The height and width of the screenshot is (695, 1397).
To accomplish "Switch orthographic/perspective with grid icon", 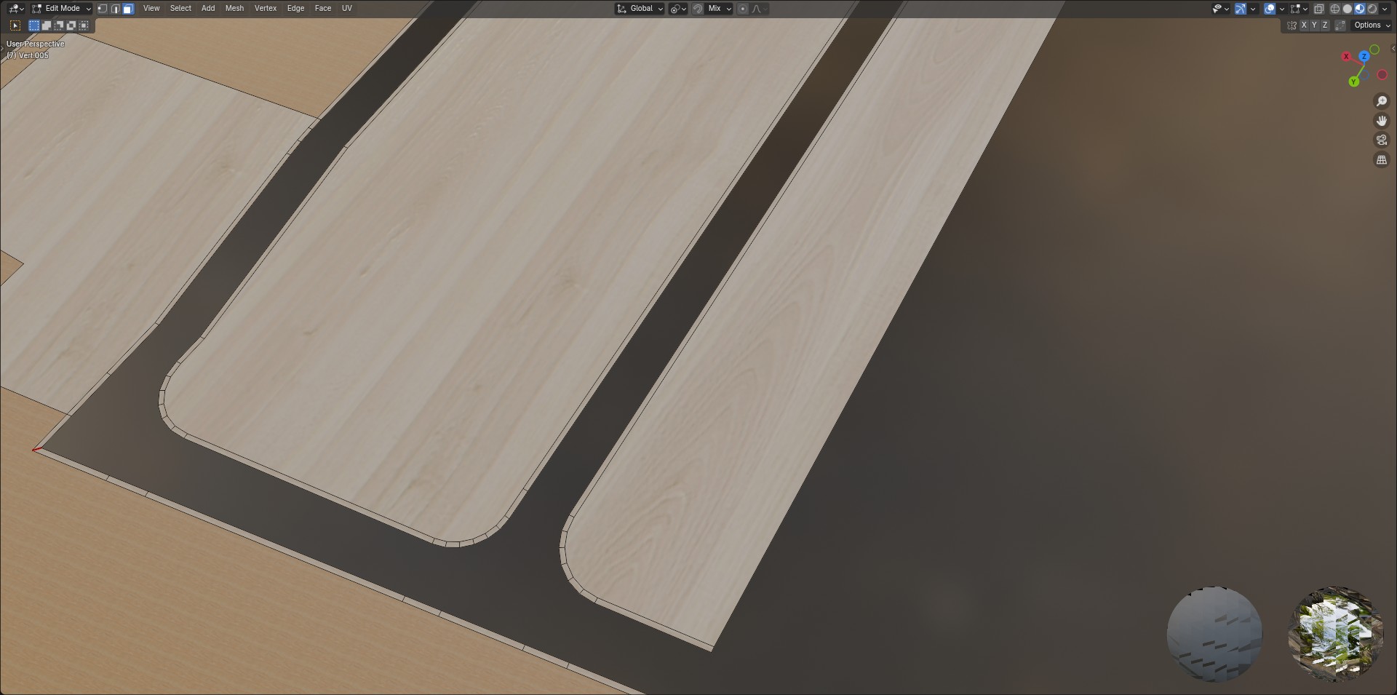I will pyautogui.click(x=1381, y=159).
